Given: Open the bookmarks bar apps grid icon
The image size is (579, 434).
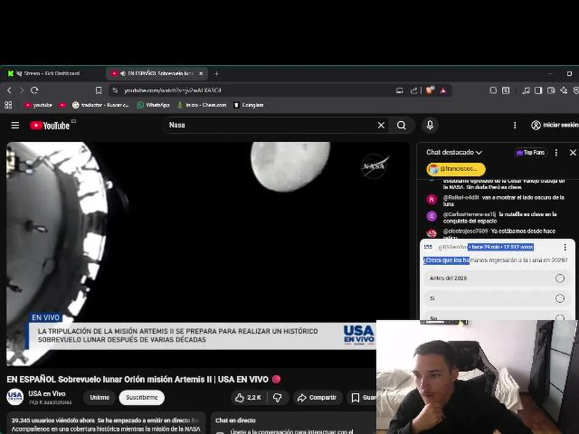Looking at the screenshot, I should 8,105.
